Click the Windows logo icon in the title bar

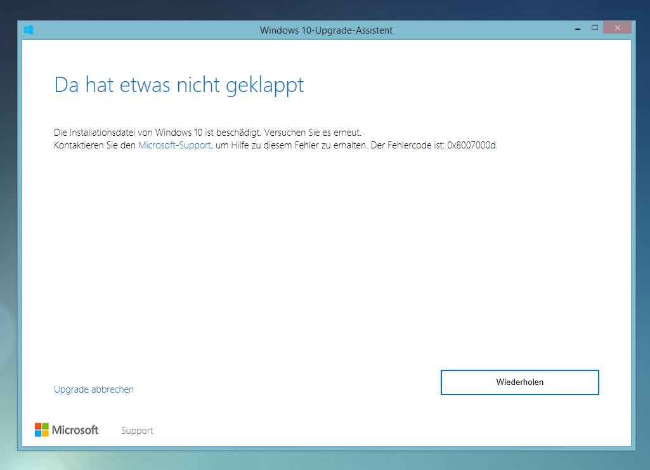(x=29, y=30)
